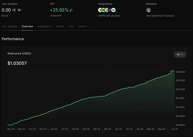Click the Rewards heading
The image size is (193, 137).
tap(152, 4)
